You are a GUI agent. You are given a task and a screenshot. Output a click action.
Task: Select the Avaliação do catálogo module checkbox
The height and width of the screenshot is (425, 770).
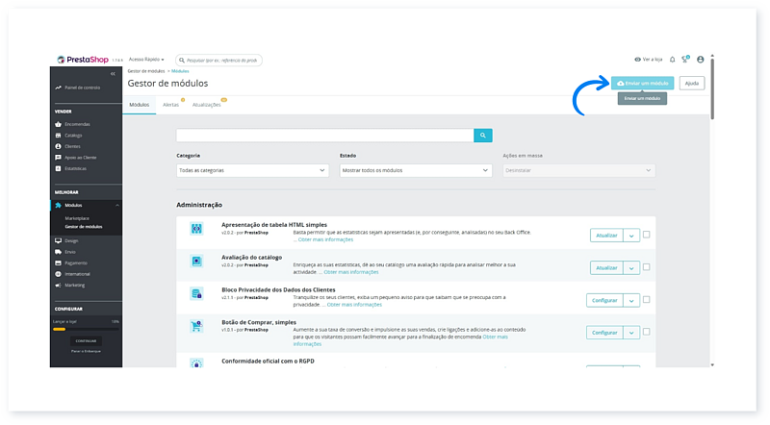647,267
